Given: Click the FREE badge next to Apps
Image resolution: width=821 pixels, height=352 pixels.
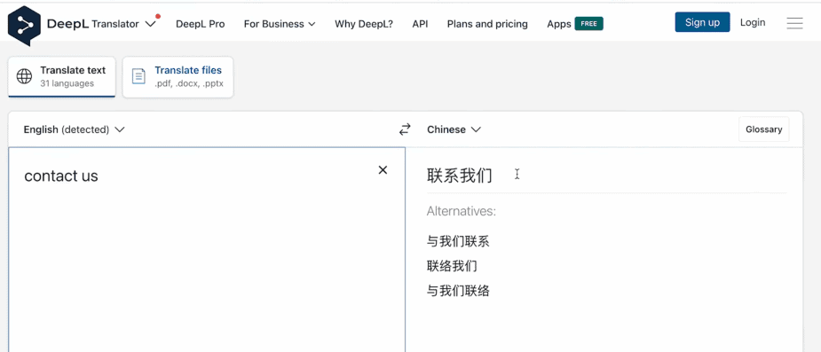Looking at the screenshot, I should 589,24.
